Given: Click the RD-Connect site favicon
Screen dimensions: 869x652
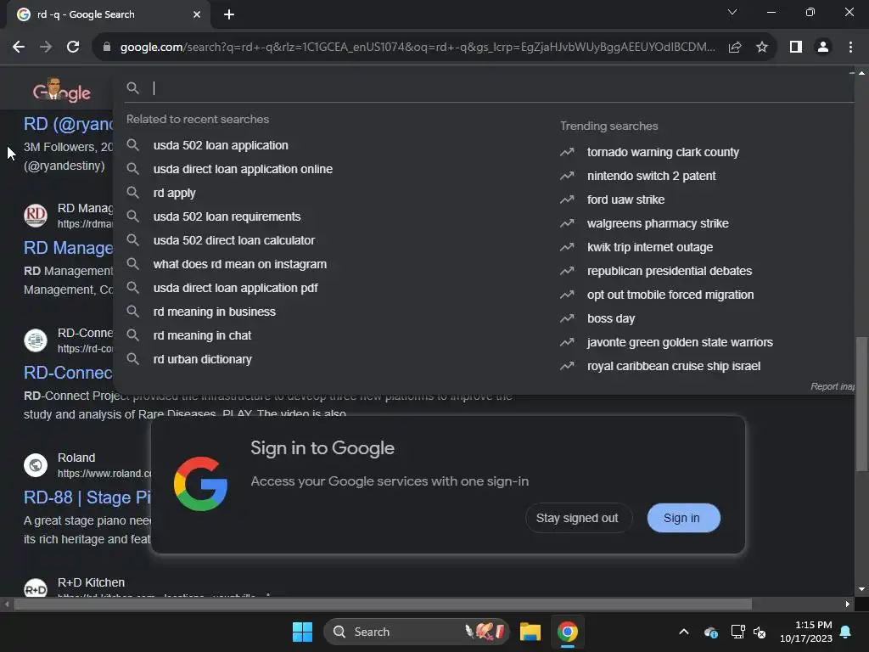Looking at the screenshot, I should tap(36, 340).
